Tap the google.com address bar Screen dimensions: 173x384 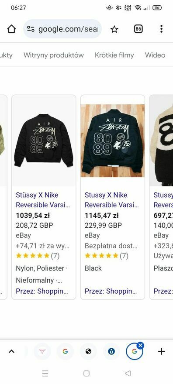(x=62, y=29)
